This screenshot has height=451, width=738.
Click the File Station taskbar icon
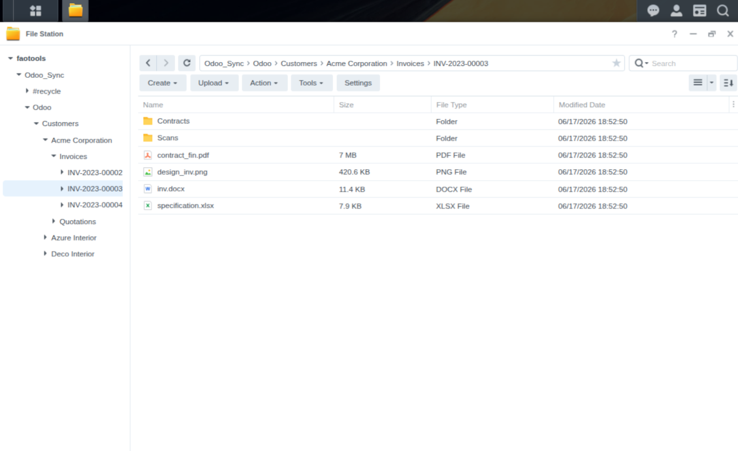(75, 10)
